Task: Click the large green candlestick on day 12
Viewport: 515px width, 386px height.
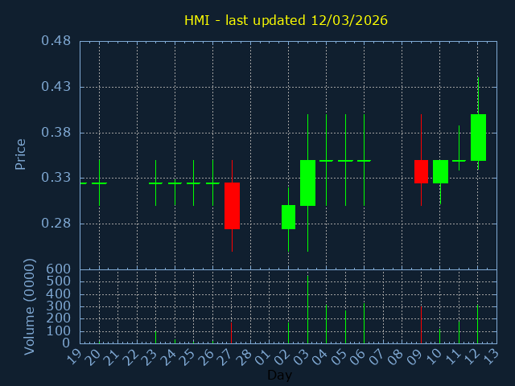Action: (x=478, y=138)
